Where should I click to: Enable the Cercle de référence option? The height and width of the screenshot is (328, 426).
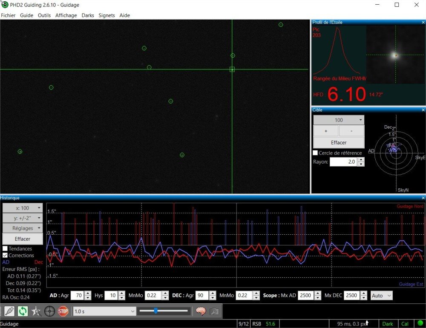[315, 152]
